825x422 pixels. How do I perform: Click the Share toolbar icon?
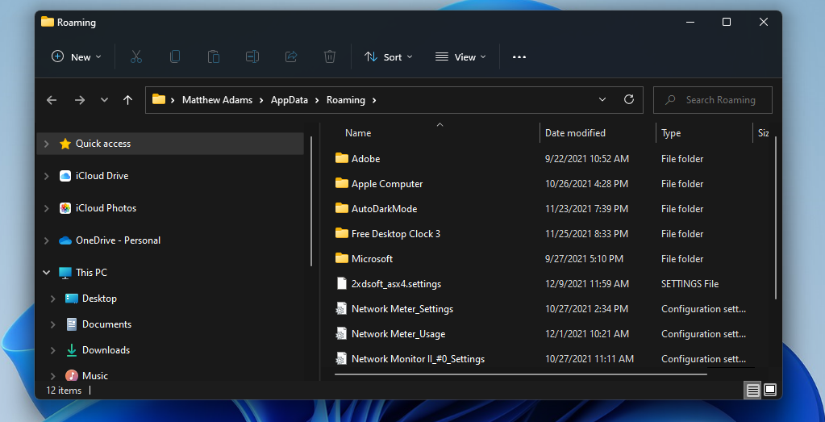click(x=291, y=56)
